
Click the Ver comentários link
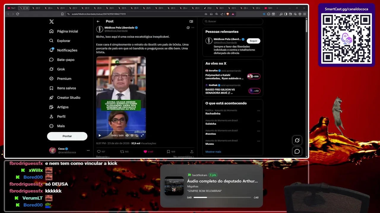point(183,157)
